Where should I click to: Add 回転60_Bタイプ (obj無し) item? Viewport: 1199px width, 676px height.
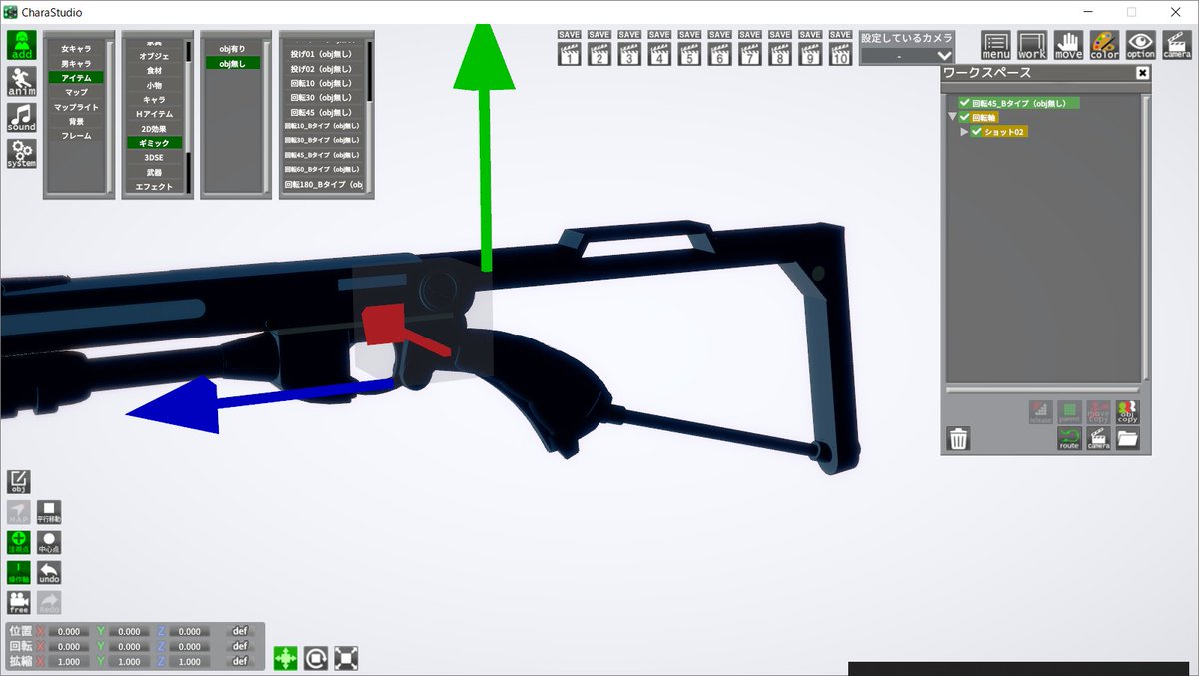322,170
